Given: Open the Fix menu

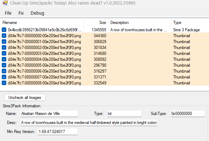Looking at the screenshot, I should pyautogui.click(x=21, y=13).
